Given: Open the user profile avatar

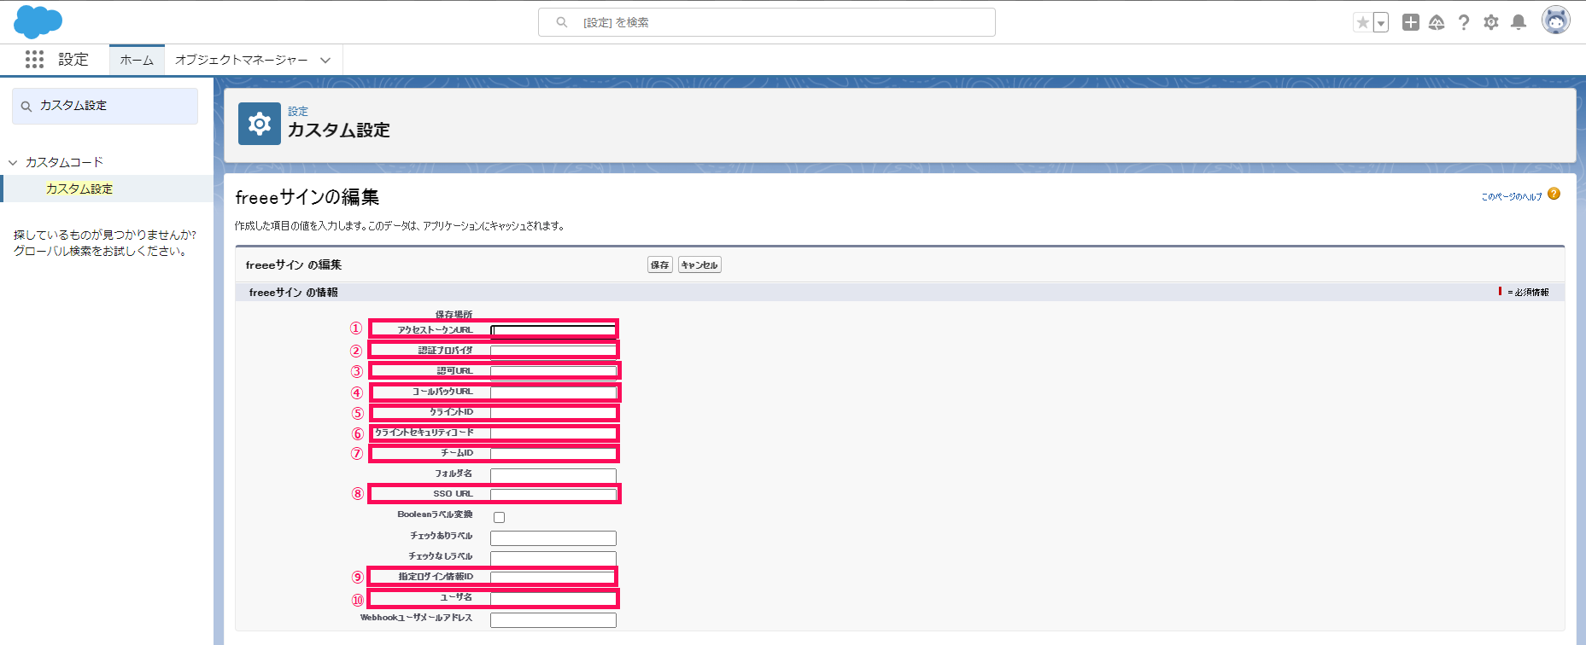Looking at the screenshot, I should [1556, 20].
